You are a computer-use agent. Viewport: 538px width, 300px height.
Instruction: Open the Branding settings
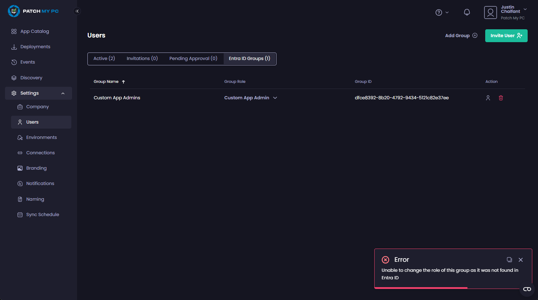[x=36, y=168]
